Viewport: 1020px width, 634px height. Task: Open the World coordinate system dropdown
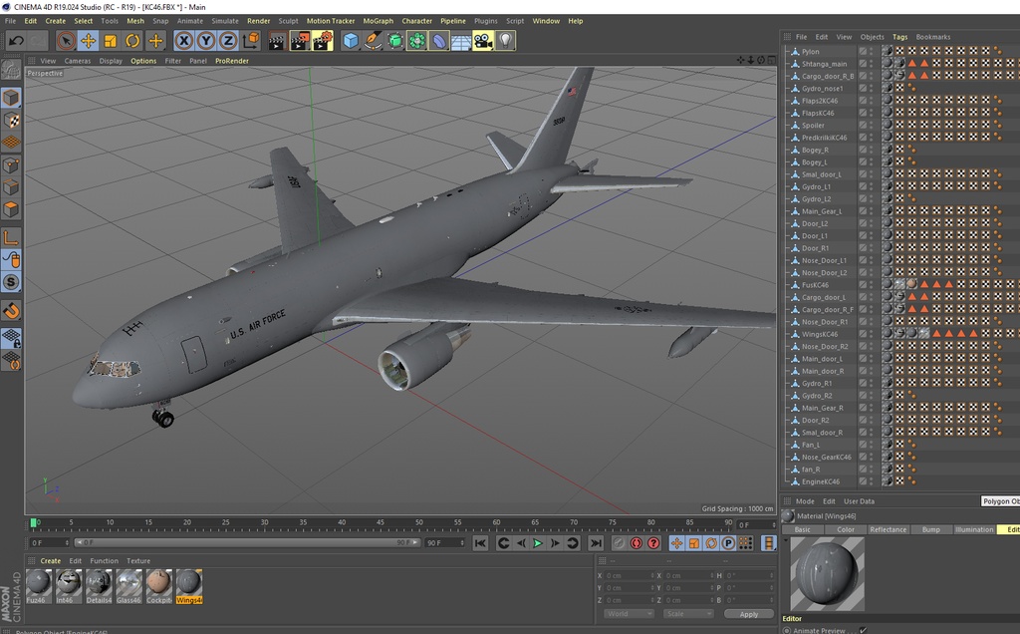click(x=630, y=613)
